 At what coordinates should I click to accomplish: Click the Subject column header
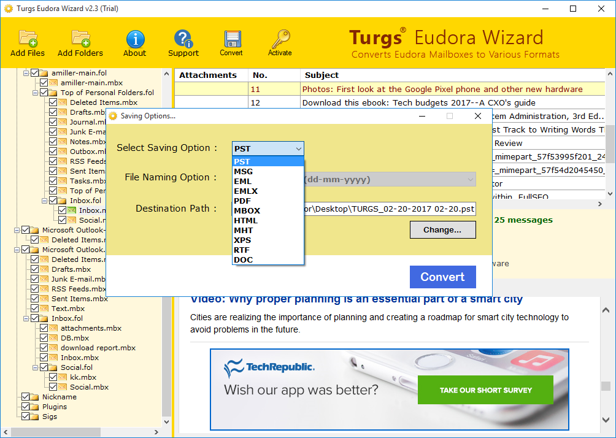click(x=452, y=75)
